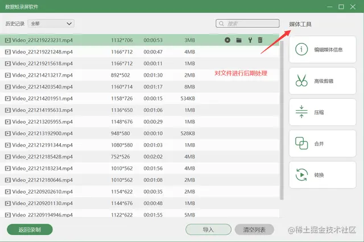364x242 pixels.
Task: Select file name Video_221213205955.mp4
Action: pos(42,122)
